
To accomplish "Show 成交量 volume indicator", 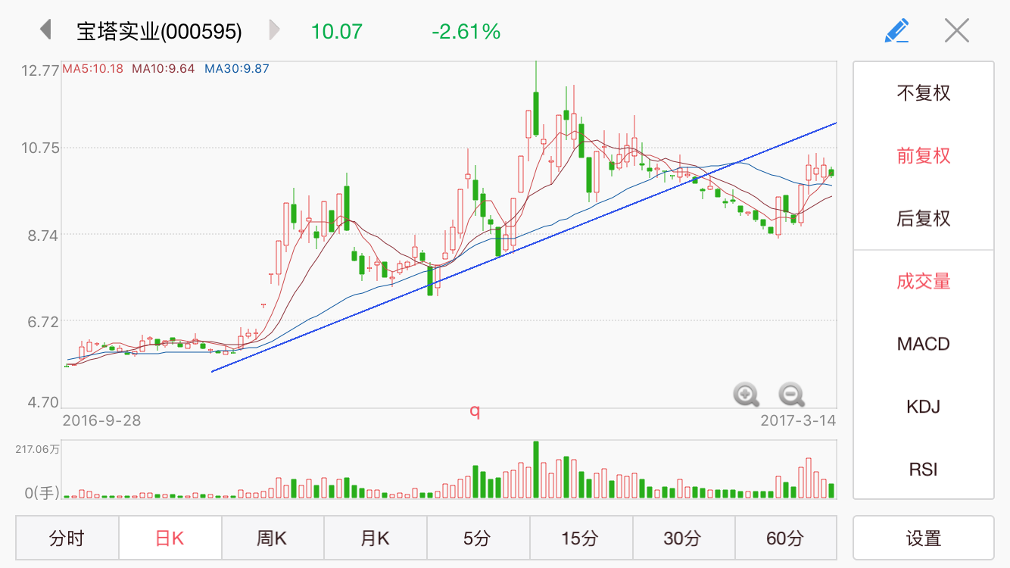I will 924,282.
